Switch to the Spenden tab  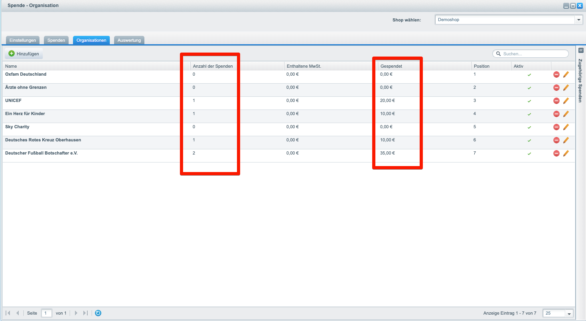(56, 40)
